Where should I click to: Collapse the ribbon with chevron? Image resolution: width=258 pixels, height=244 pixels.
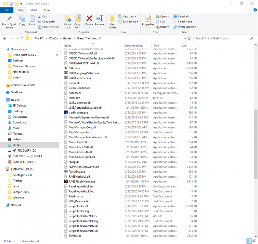coord(250,10)
